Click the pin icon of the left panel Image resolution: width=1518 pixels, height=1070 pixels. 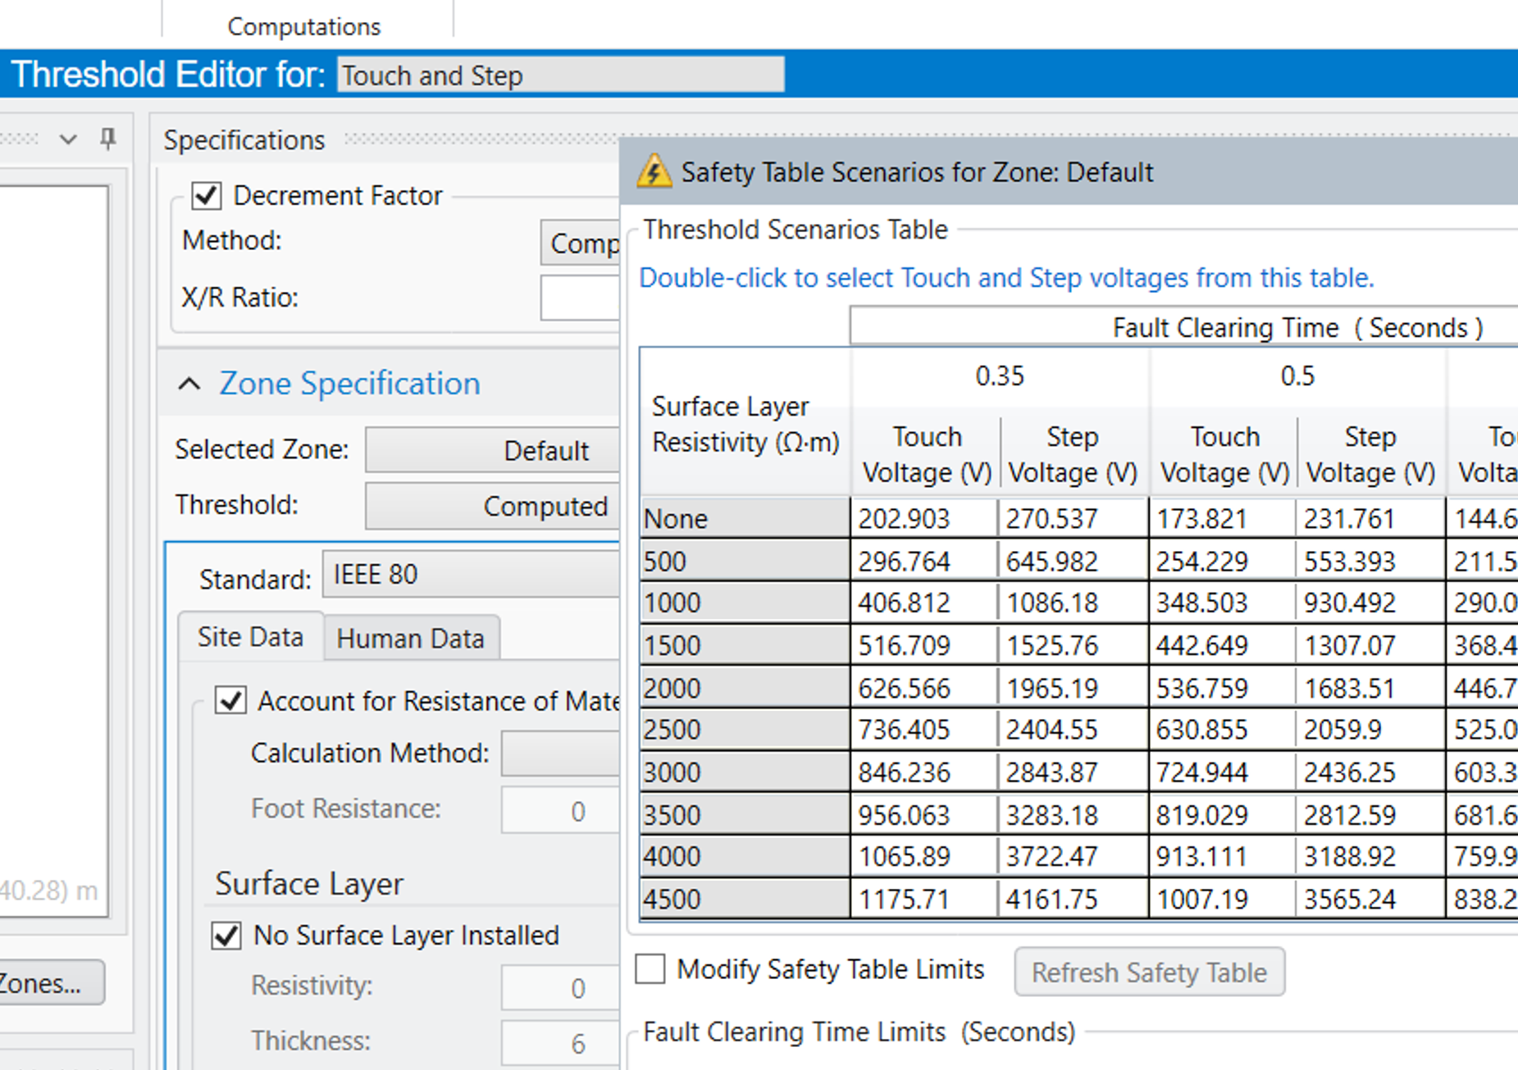click(107, 139)
